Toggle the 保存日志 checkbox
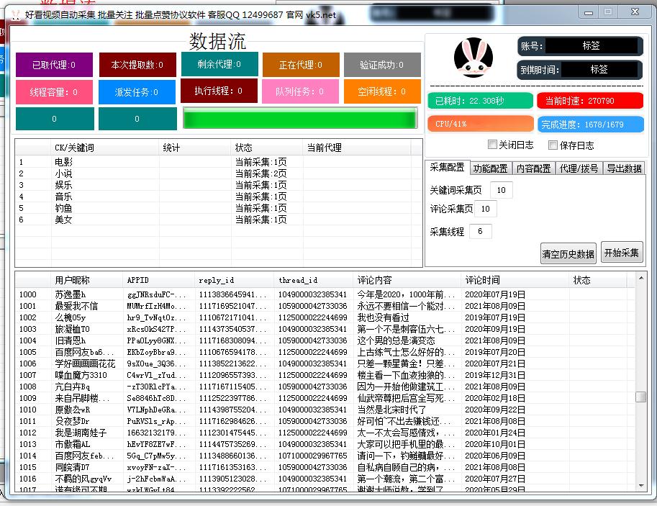Screen dimensions: 657x506 (553, 145)
